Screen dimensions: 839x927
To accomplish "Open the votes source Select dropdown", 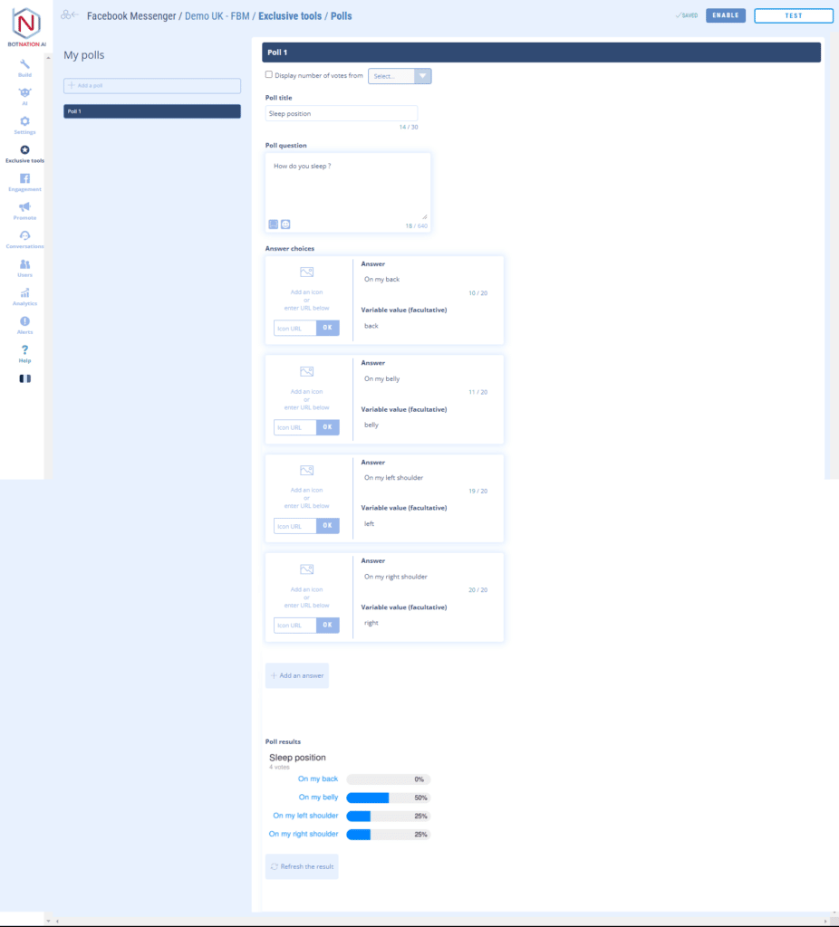I will 400,76.
